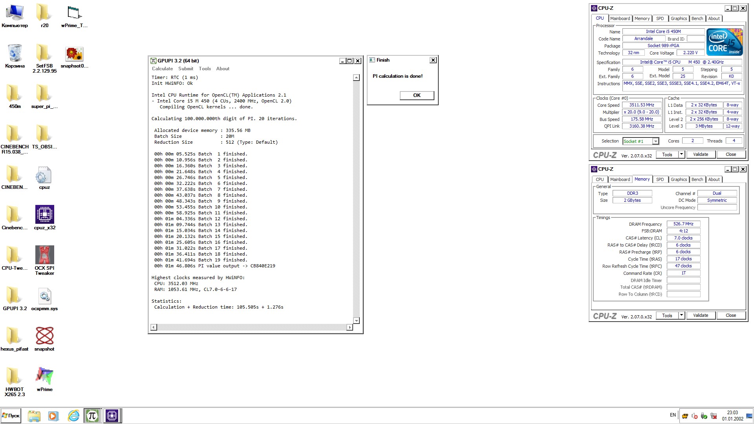Click horizontal scroll right arrow in GPUPI
The width and height of the screenshot is (754, 424).
click(x=350, y=327)
